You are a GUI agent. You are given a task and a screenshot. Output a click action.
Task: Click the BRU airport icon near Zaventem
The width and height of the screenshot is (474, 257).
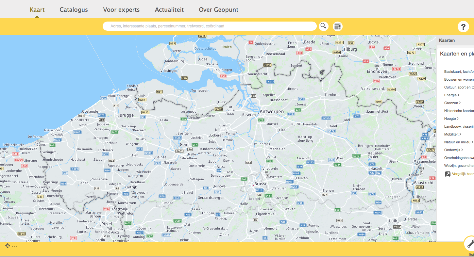(268, 176)
